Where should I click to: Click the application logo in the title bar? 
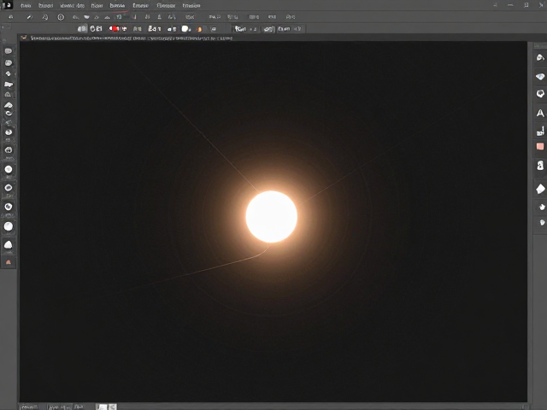point(7,5)
